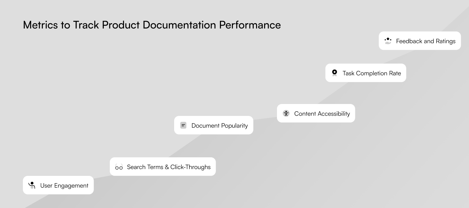Select the Document Popularity label text
This screenshot has height=208, width=469.
click(x=220, y=126)
